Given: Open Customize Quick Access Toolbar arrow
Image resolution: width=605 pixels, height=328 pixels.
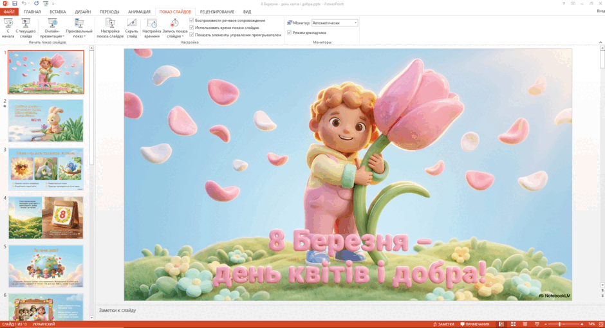Looking at the screenshot, I should pyautogui.click(x=53, y=4).
